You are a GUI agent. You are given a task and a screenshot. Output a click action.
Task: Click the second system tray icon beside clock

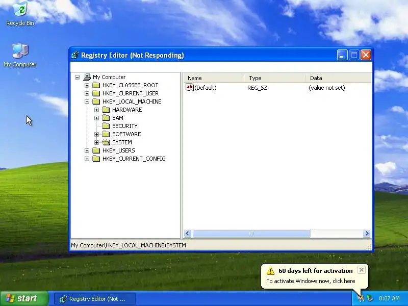(x=370, y=298)
